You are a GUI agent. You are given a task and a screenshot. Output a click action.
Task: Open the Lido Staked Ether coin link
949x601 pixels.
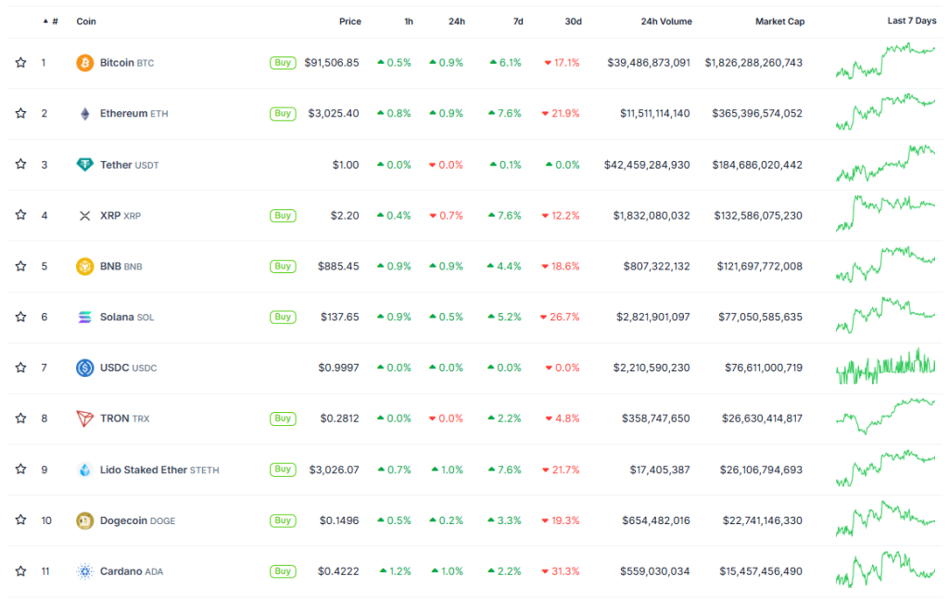[x=144, y=470]
